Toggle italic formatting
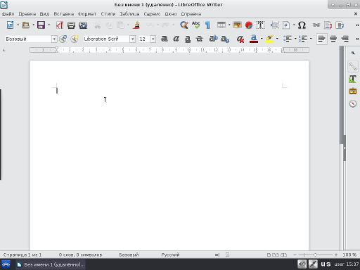The image size is (360, 270). (176, 39)
